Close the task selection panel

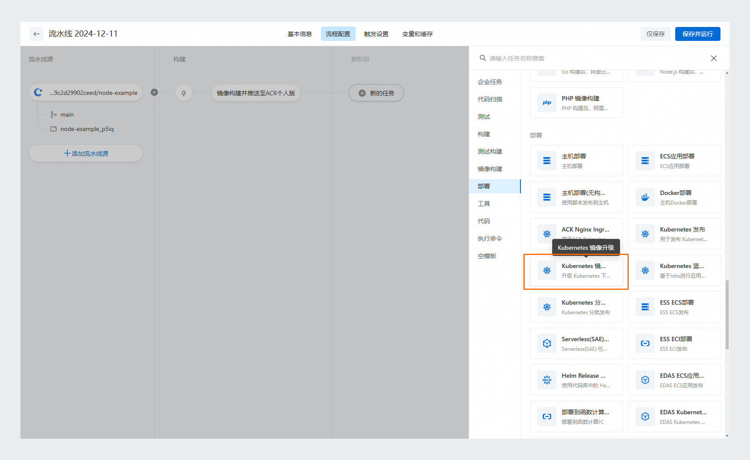coord(714,58)
